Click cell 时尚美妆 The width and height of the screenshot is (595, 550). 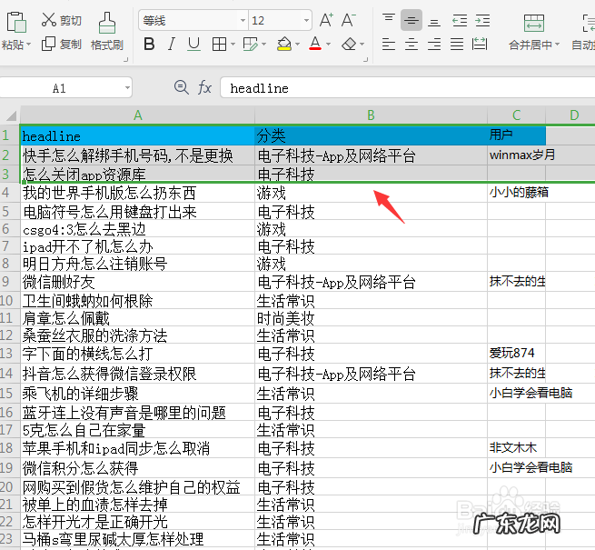tap(371, 318)
